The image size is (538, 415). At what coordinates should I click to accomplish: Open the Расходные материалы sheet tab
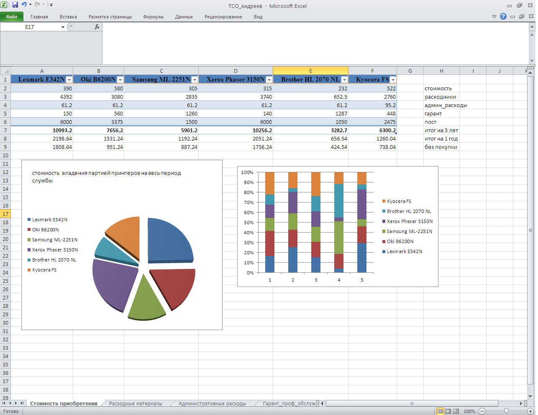pos(136,404)
